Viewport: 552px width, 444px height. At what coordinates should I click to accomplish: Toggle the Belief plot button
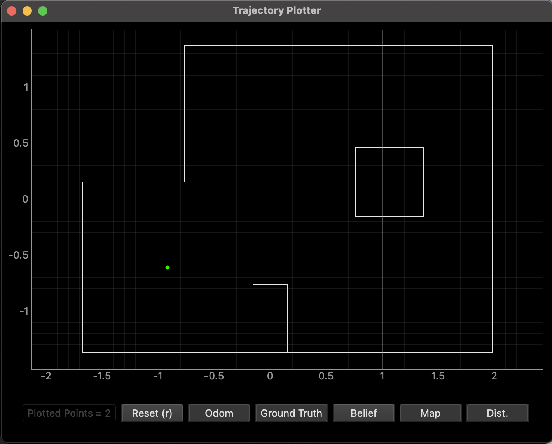(x=364, y=413)
